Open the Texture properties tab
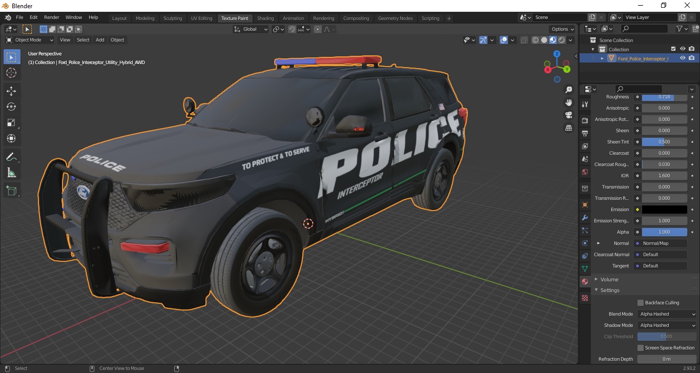The image size is (700, 373). click(585, 298)
